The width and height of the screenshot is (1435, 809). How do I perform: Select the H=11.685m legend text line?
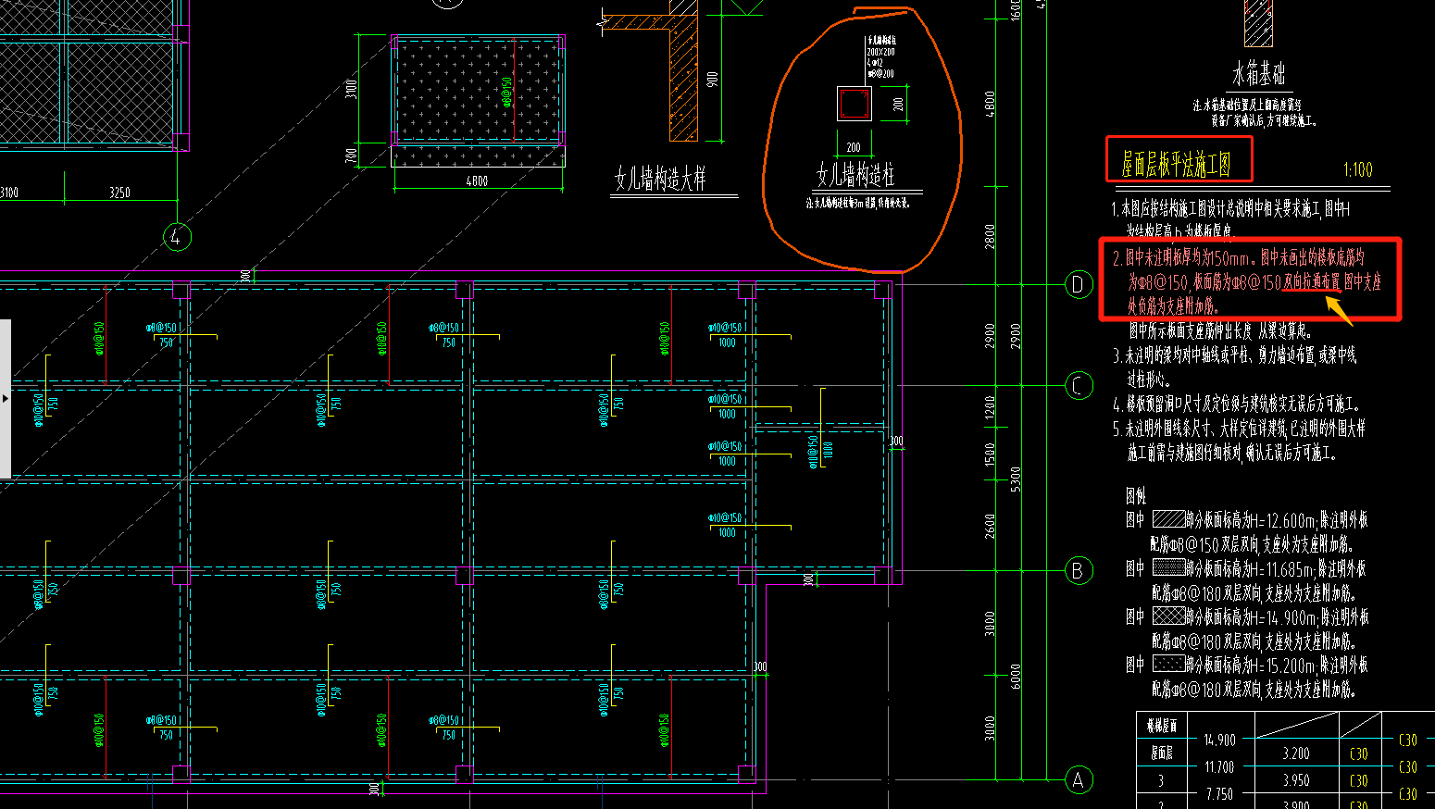[x=1276, y=568]
